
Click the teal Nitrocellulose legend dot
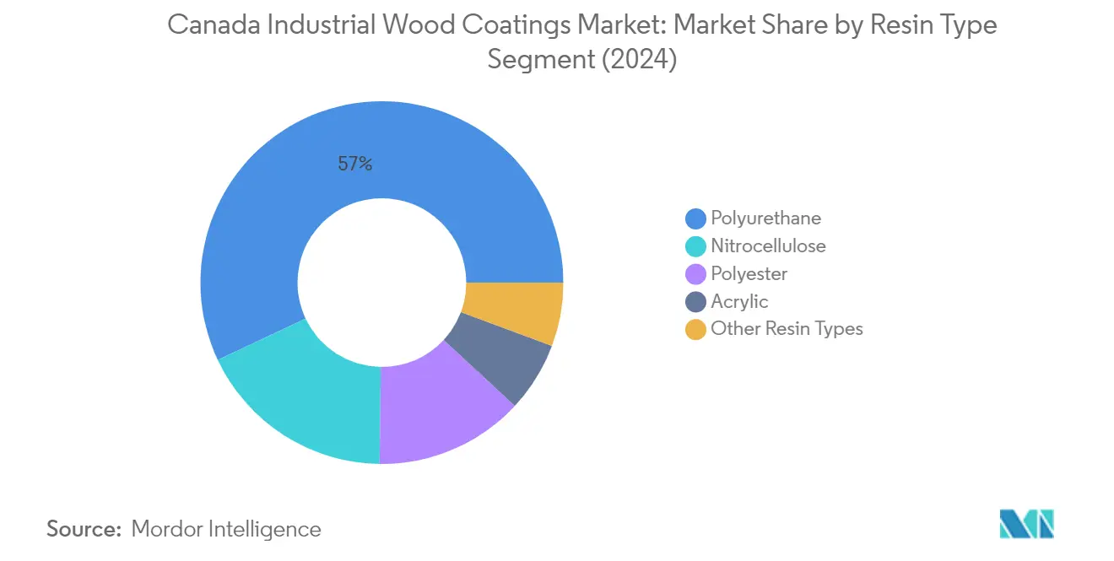(x=696, y=246)
